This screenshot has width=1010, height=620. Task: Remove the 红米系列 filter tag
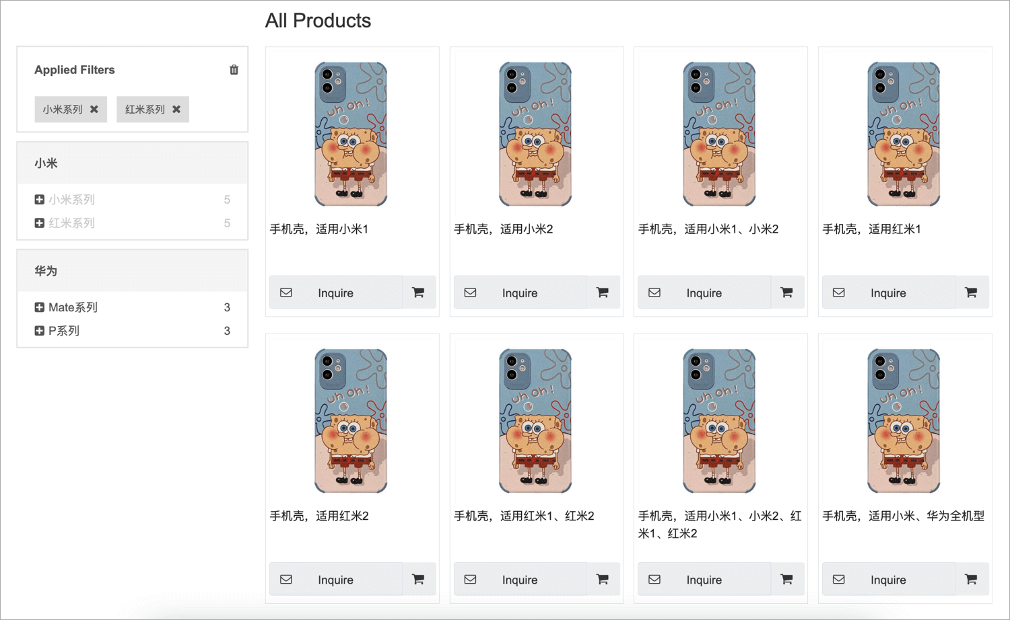coord(176,109)
